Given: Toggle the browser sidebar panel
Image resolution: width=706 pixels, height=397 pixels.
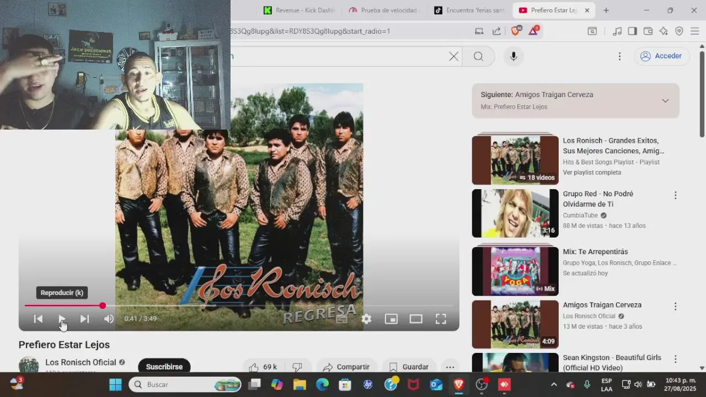Looking at the screenshot, I should coord(633,31).
